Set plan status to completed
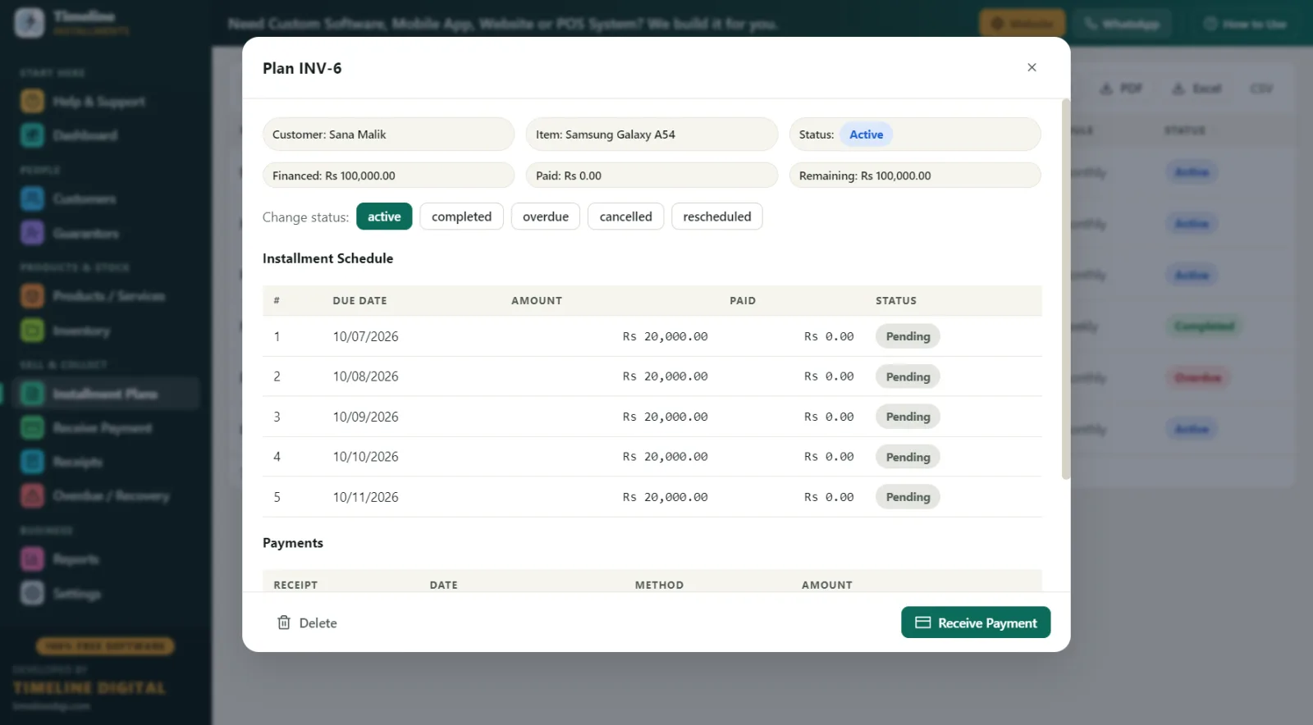The image size is (1313, 725). pos(461,217)
